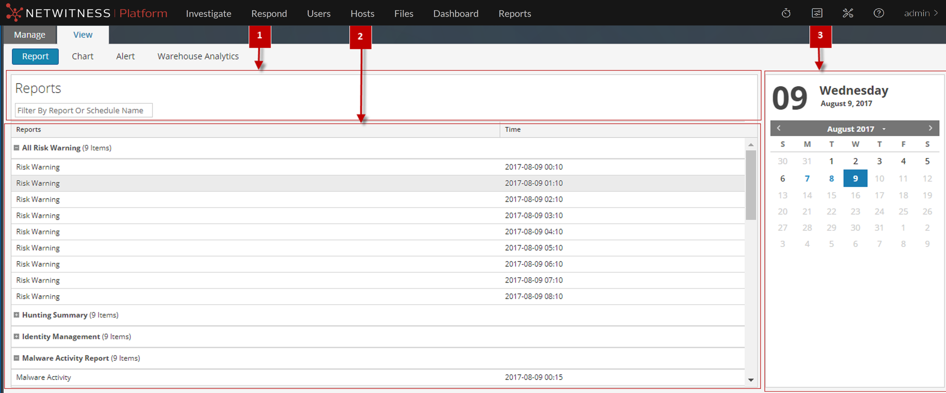Screen dimensions: 946x393
Task: Open the help question mark icon
Action: [x=878, y=13]
